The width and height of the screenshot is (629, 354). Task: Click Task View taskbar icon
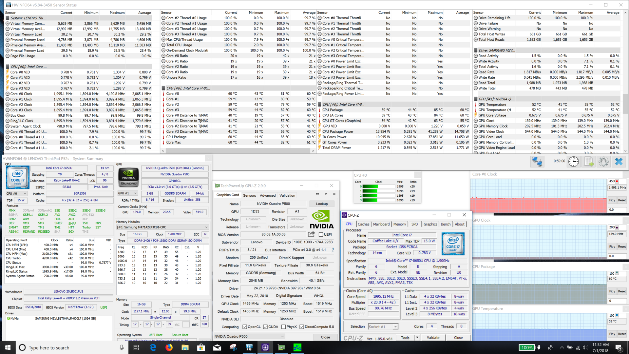136,347
